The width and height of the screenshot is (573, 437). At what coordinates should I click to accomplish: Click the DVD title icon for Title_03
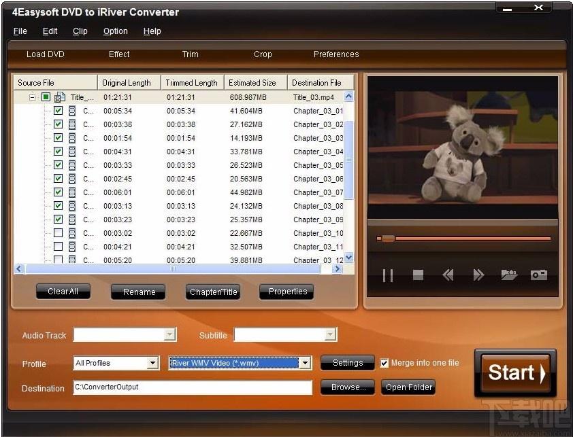(x=60, y=97)
